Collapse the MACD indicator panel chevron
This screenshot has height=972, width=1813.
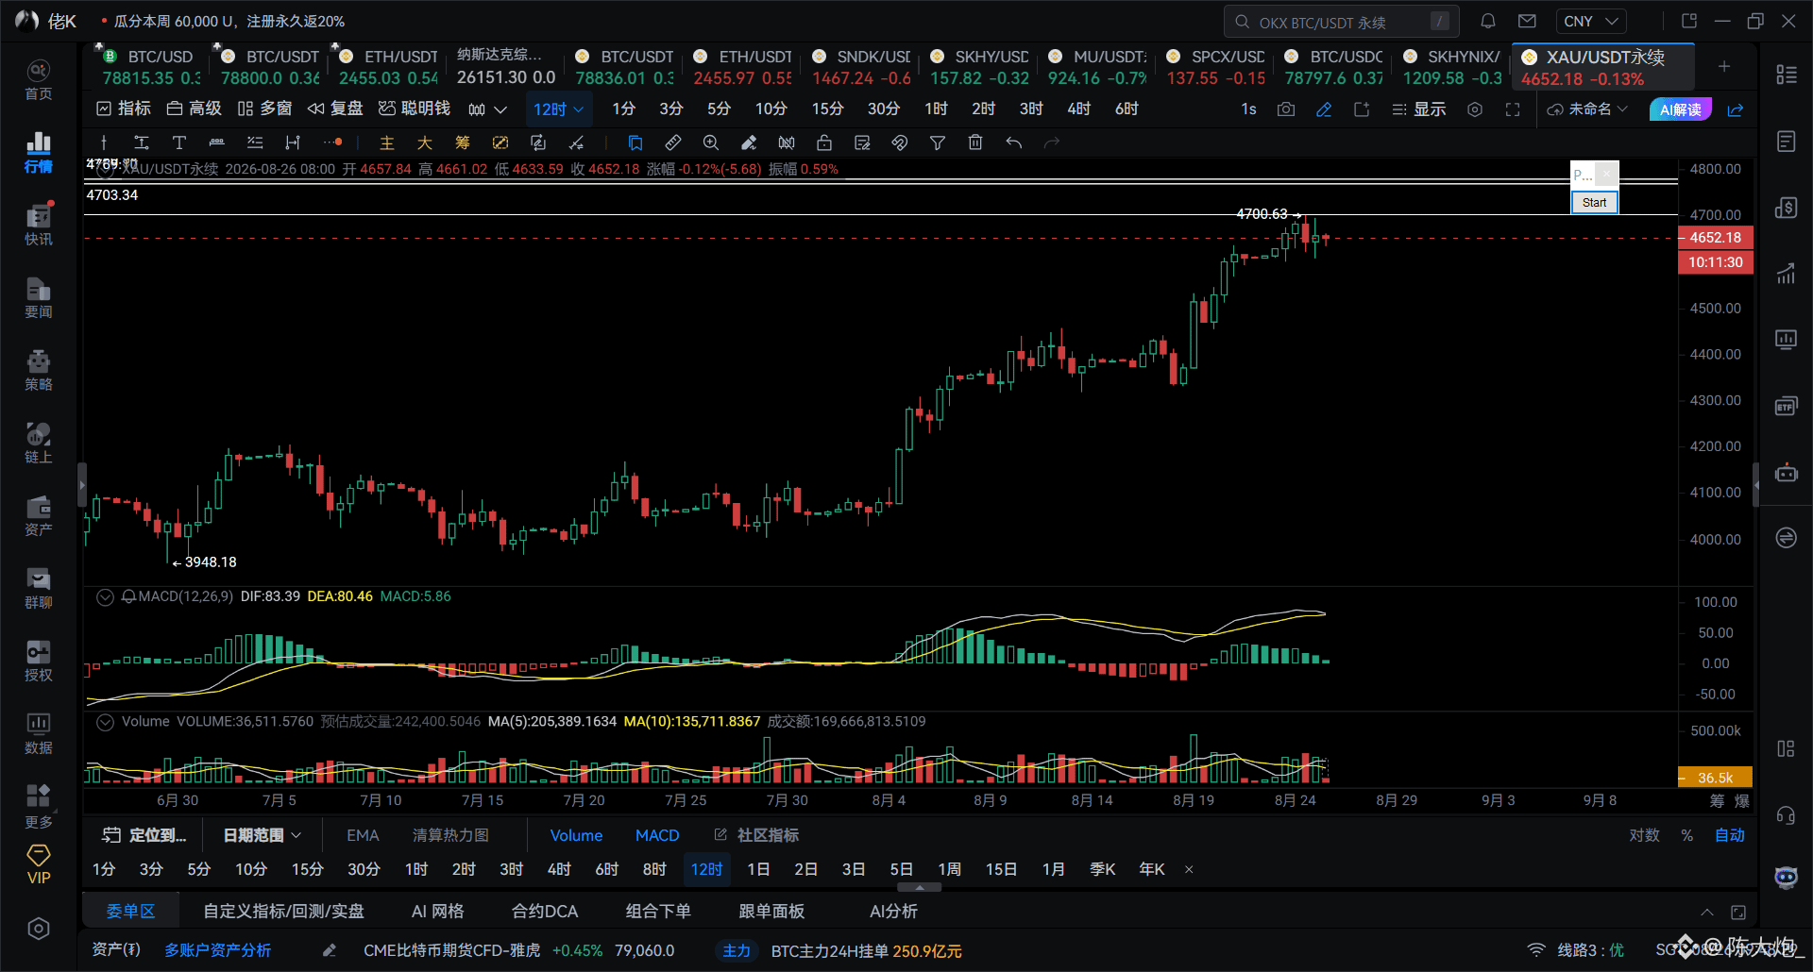click(x=105, y=596)
